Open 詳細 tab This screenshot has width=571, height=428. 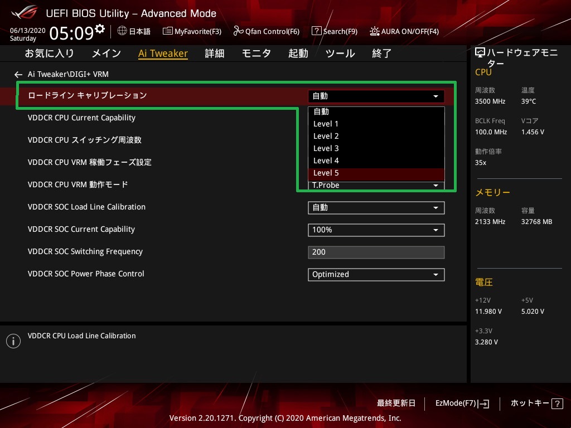215,53
